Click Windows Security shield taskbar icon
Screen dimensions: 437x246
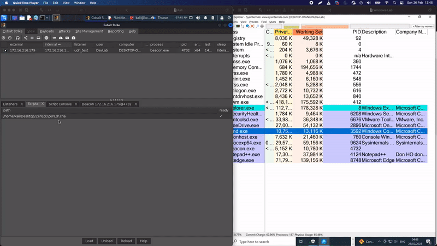[x=312, y=242]
